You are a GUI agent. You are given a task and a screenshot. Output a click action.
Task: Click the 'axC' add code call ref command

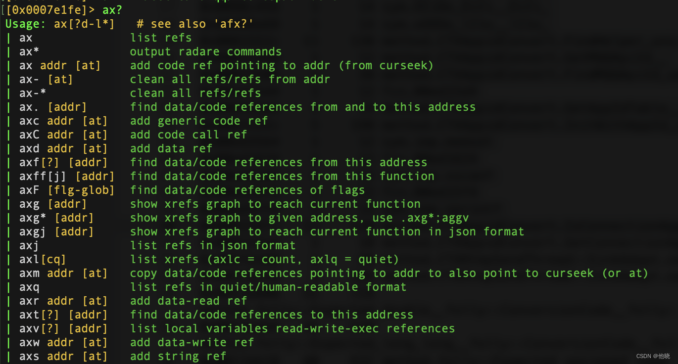[29, 135]
